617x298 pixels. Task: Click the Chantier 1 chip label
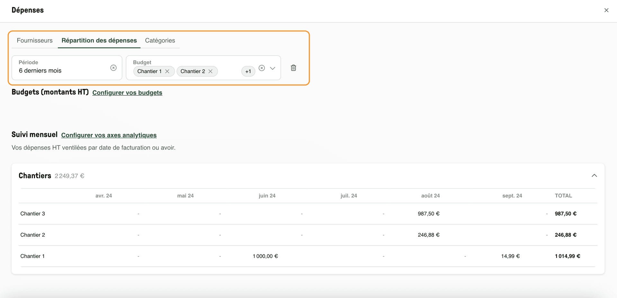[149, 71]
